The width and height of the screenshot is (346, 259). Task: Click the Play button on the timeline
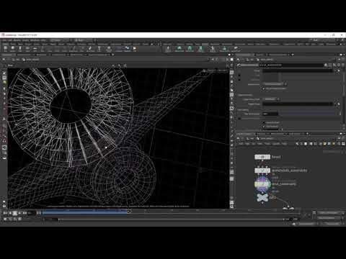pyautogui.click(x=19, y=213)
